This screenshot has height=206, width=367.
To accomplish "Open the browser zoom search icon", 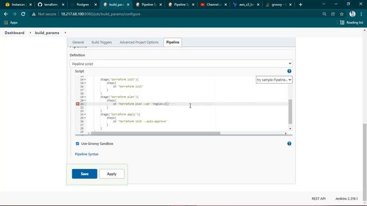I will click(x=325, y=14).
